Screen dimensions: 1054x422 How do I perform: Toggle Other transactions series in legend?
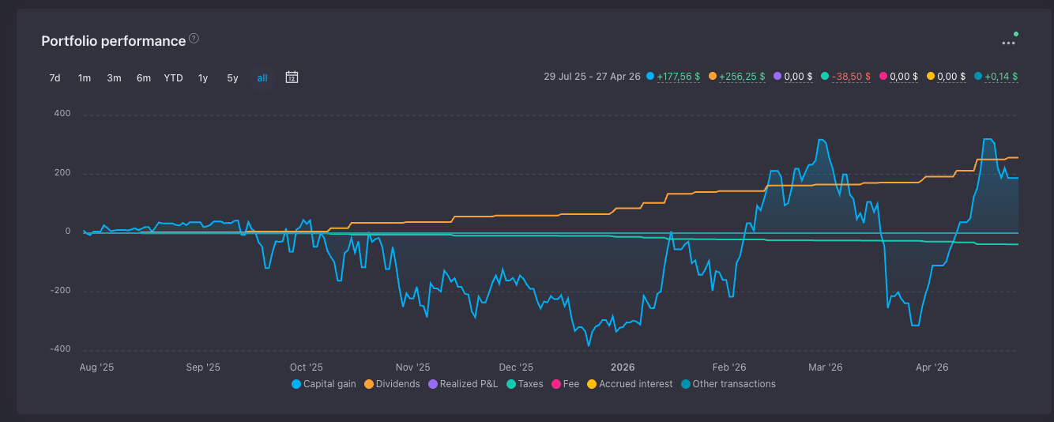[728, 384]
